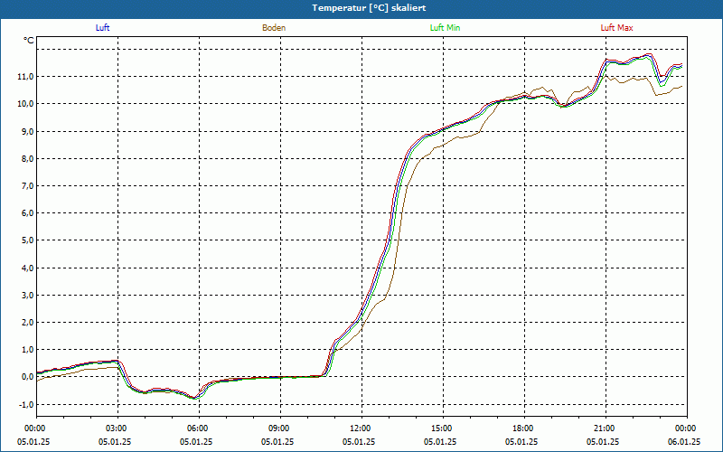The image size is (723, 452).
Task: Click the blue Luft legend label
Action: [x=102, y=28]
